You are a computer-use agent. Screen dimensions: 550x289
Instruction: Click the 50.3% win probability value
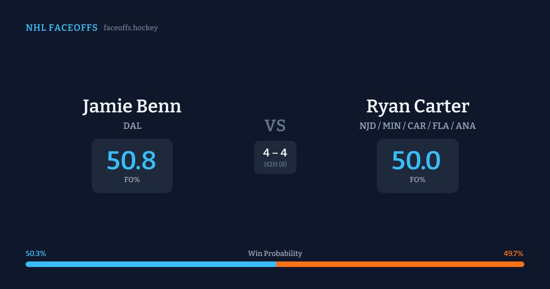point(36,254)
